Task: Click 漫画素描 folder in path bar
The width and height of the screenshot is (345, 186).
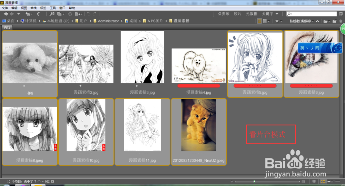Action: [x=179, y=21]
